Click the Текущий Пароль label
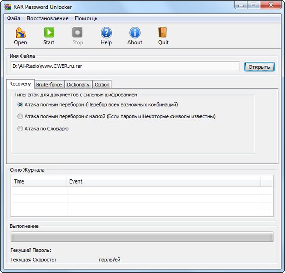 click(x=31, y=250)
